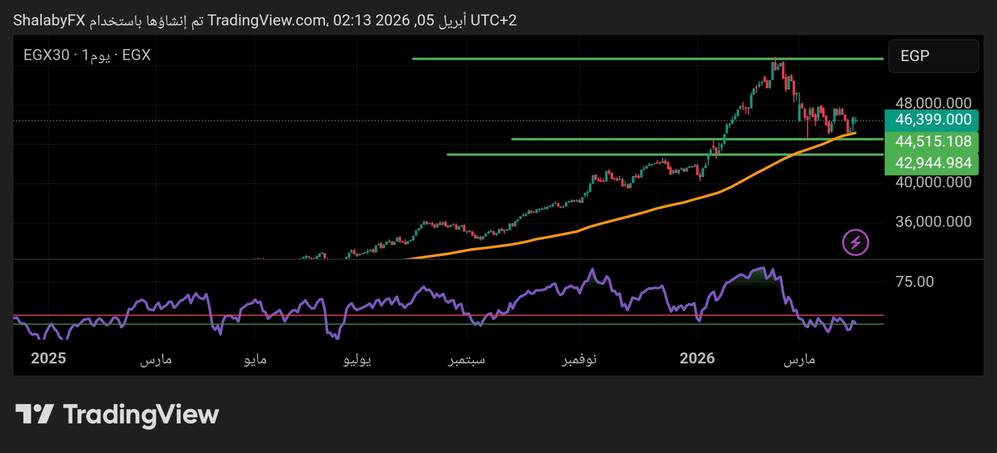Click the مايو time axis label
The height and width of the screenshot is (453, 997).
click(255, 359)
